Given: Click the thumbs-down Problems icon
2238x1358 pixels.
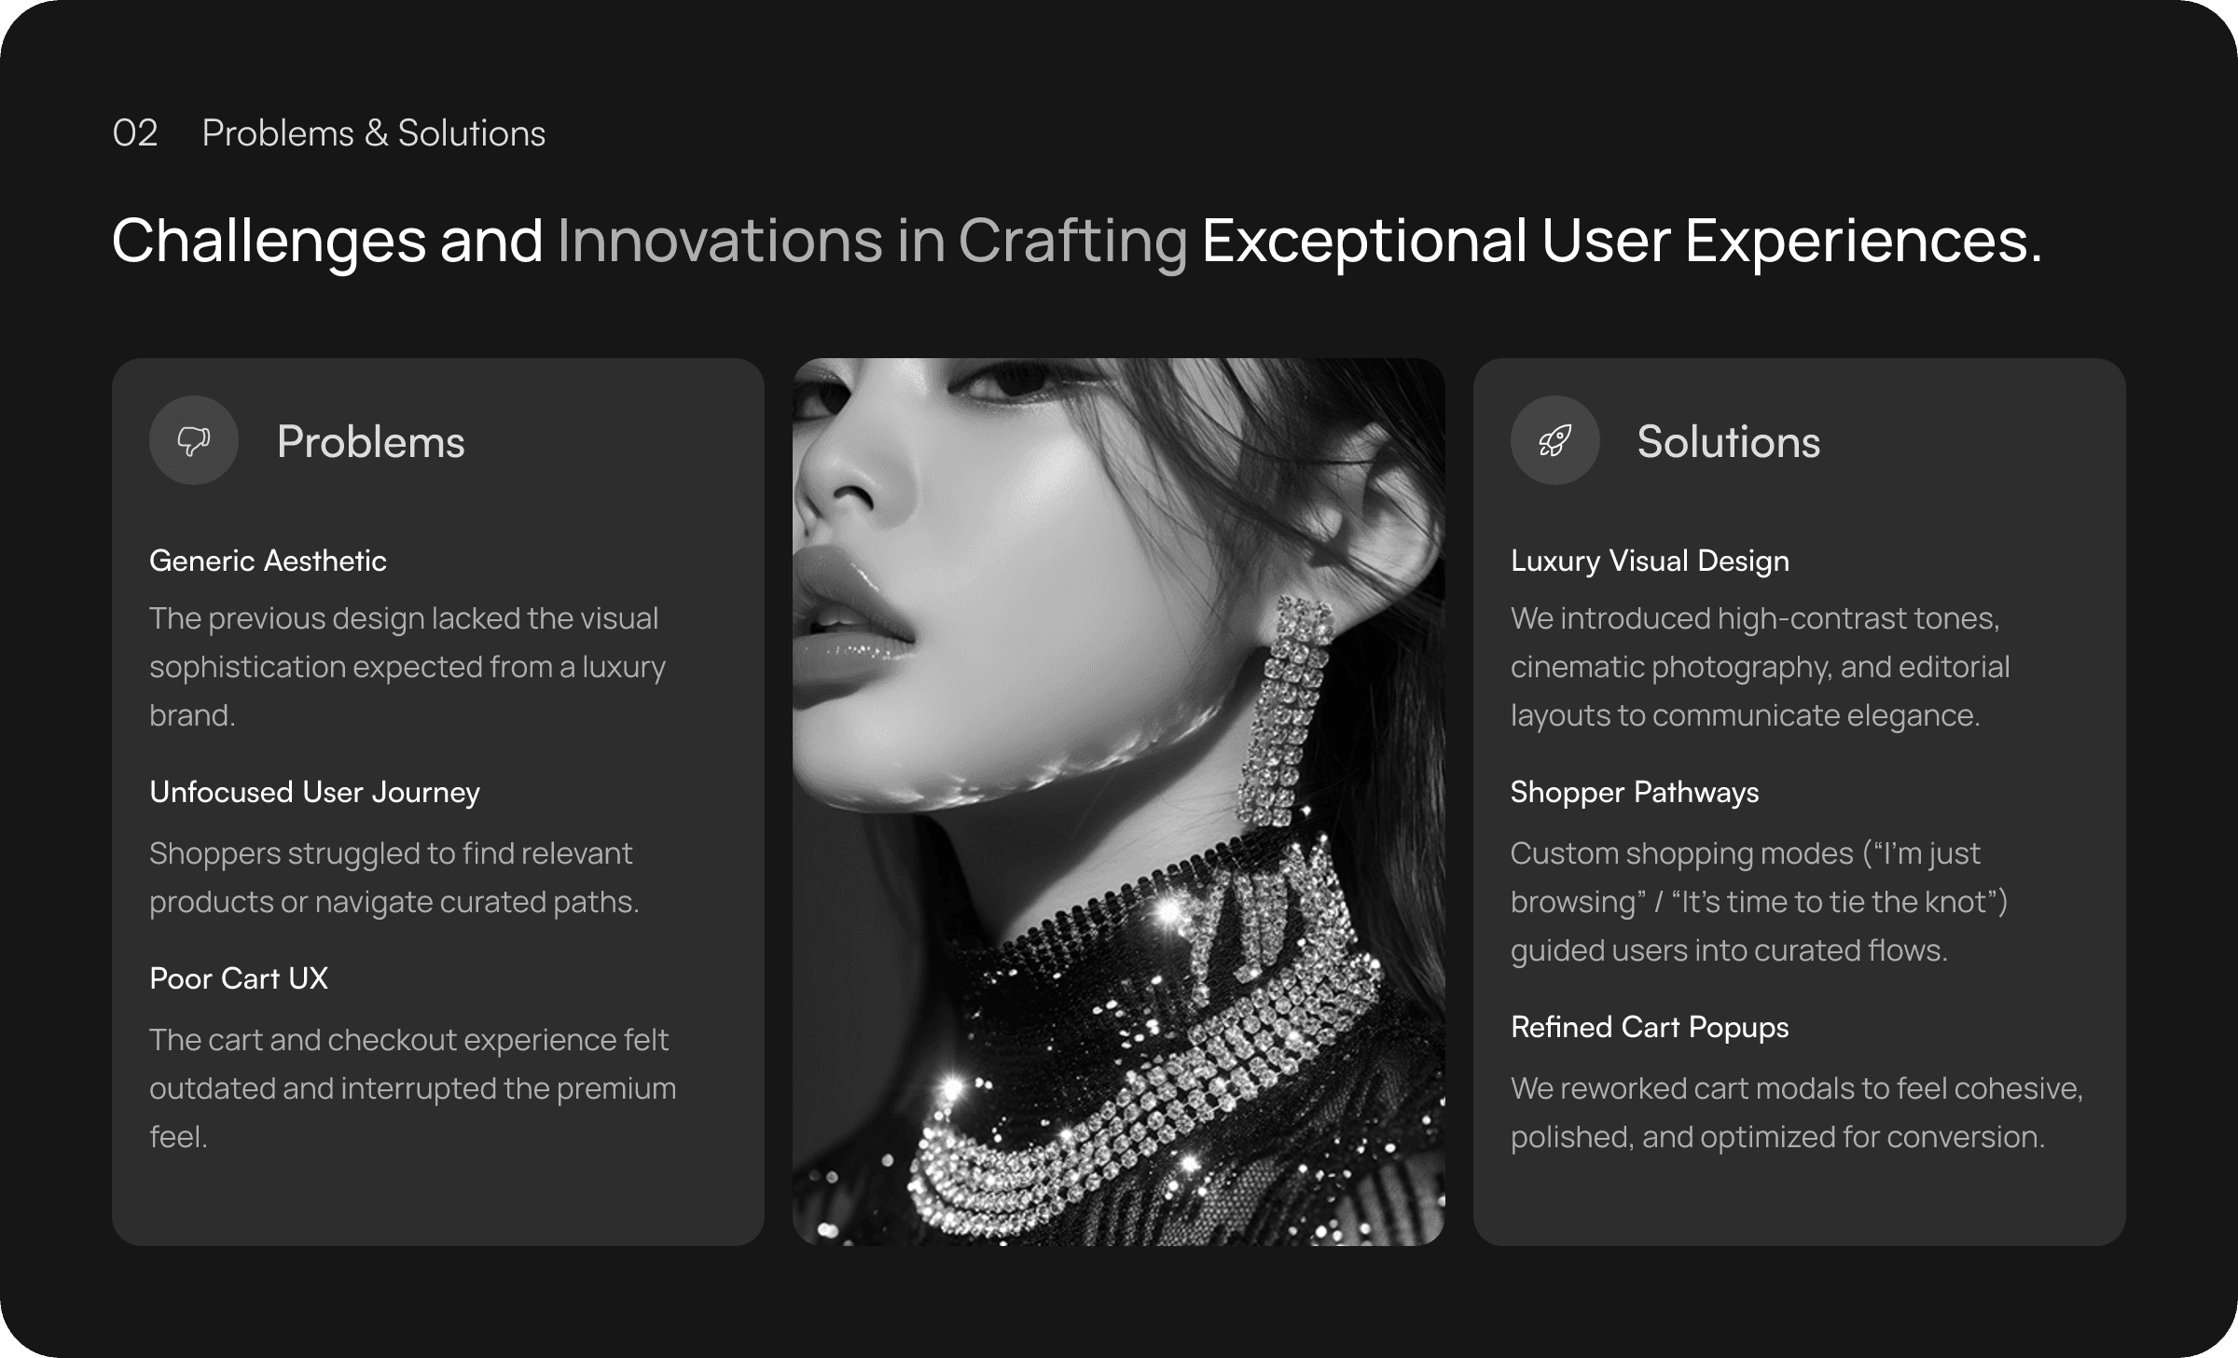Looking at the screenshot, I should click(194, 440).
